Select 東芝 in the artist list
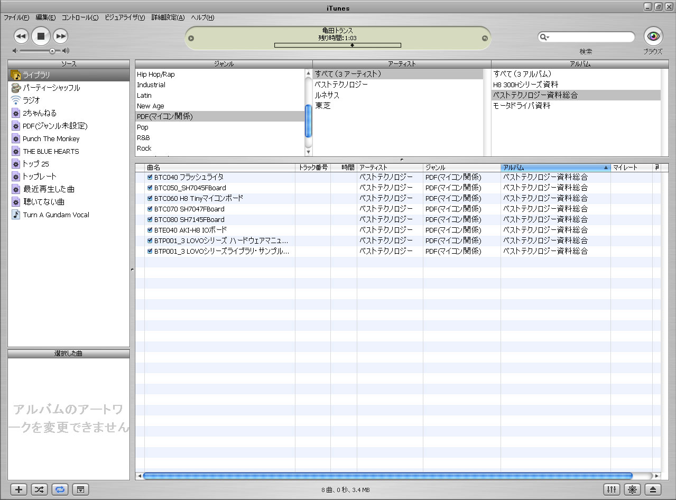 tap(397, 106)
